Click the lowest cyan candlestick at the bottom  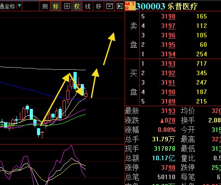39,132
